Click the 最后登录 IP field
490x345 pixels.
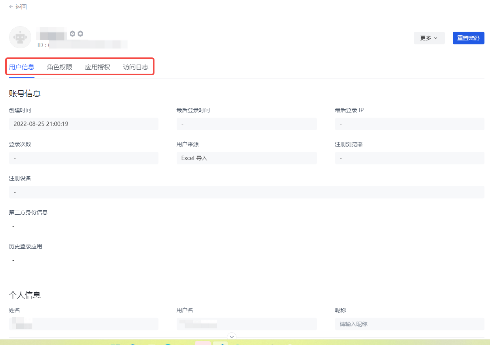(409, 124)
